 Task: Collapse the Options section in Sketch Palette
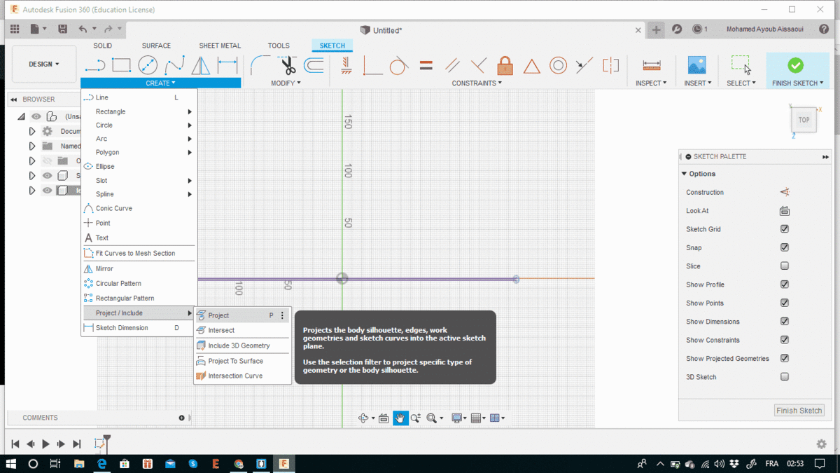(x=684, y=174)
